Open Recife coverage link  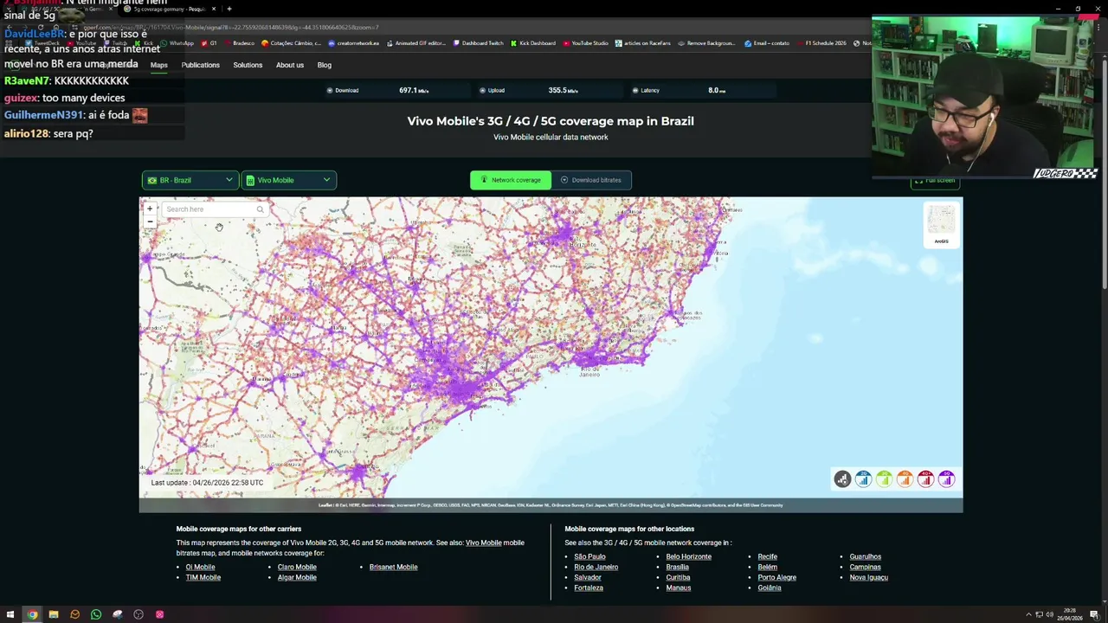pyautogui.click(x=768, y=556)
